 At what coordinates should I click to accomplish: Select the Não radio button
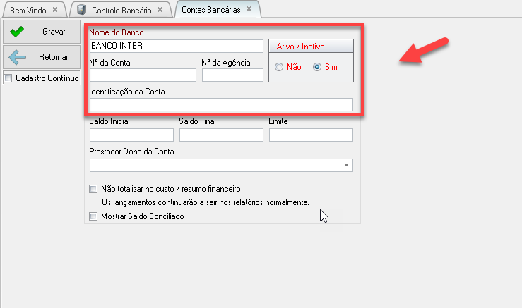click(x=280, y=67)
